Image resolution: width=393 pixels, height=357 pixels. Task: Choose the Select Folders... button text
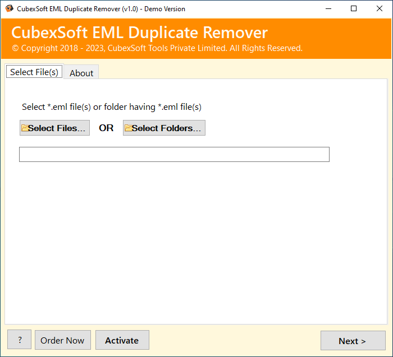click(166, 128)
